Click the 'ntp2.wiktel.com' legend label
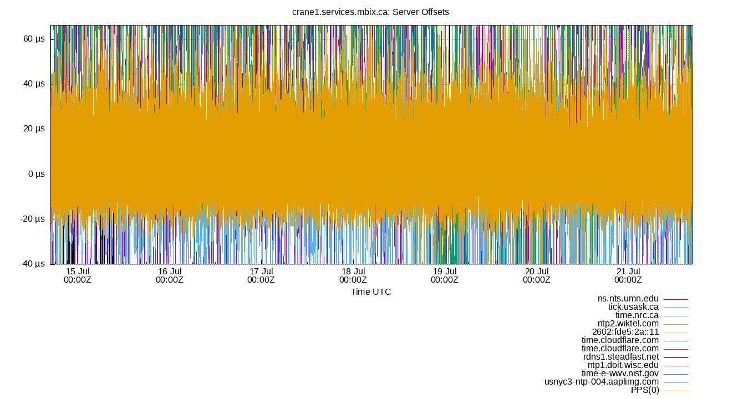The height and width of the screenshot is (399, 743). click(628, 324)
